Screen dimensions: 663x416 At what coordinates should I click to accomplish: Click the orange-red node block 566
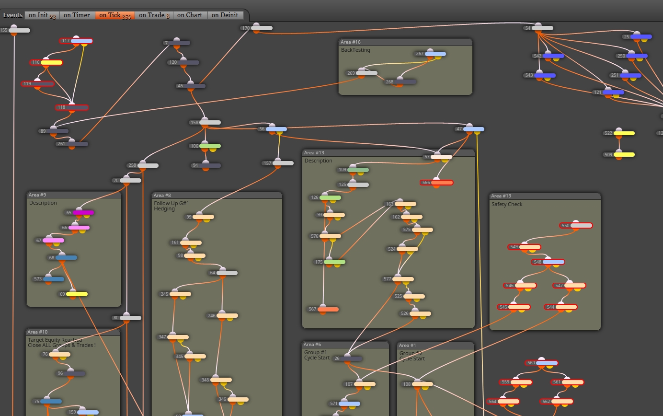(436, 183)
